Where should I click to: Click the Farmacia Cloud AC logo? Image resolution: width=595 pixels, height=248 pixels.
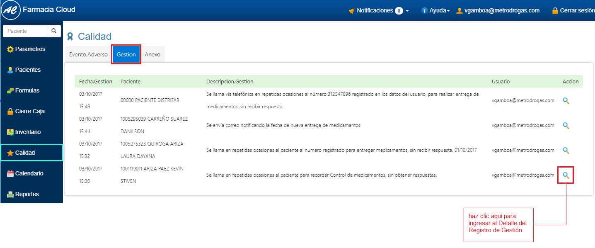pyautogui.click(x=11, y=10)
